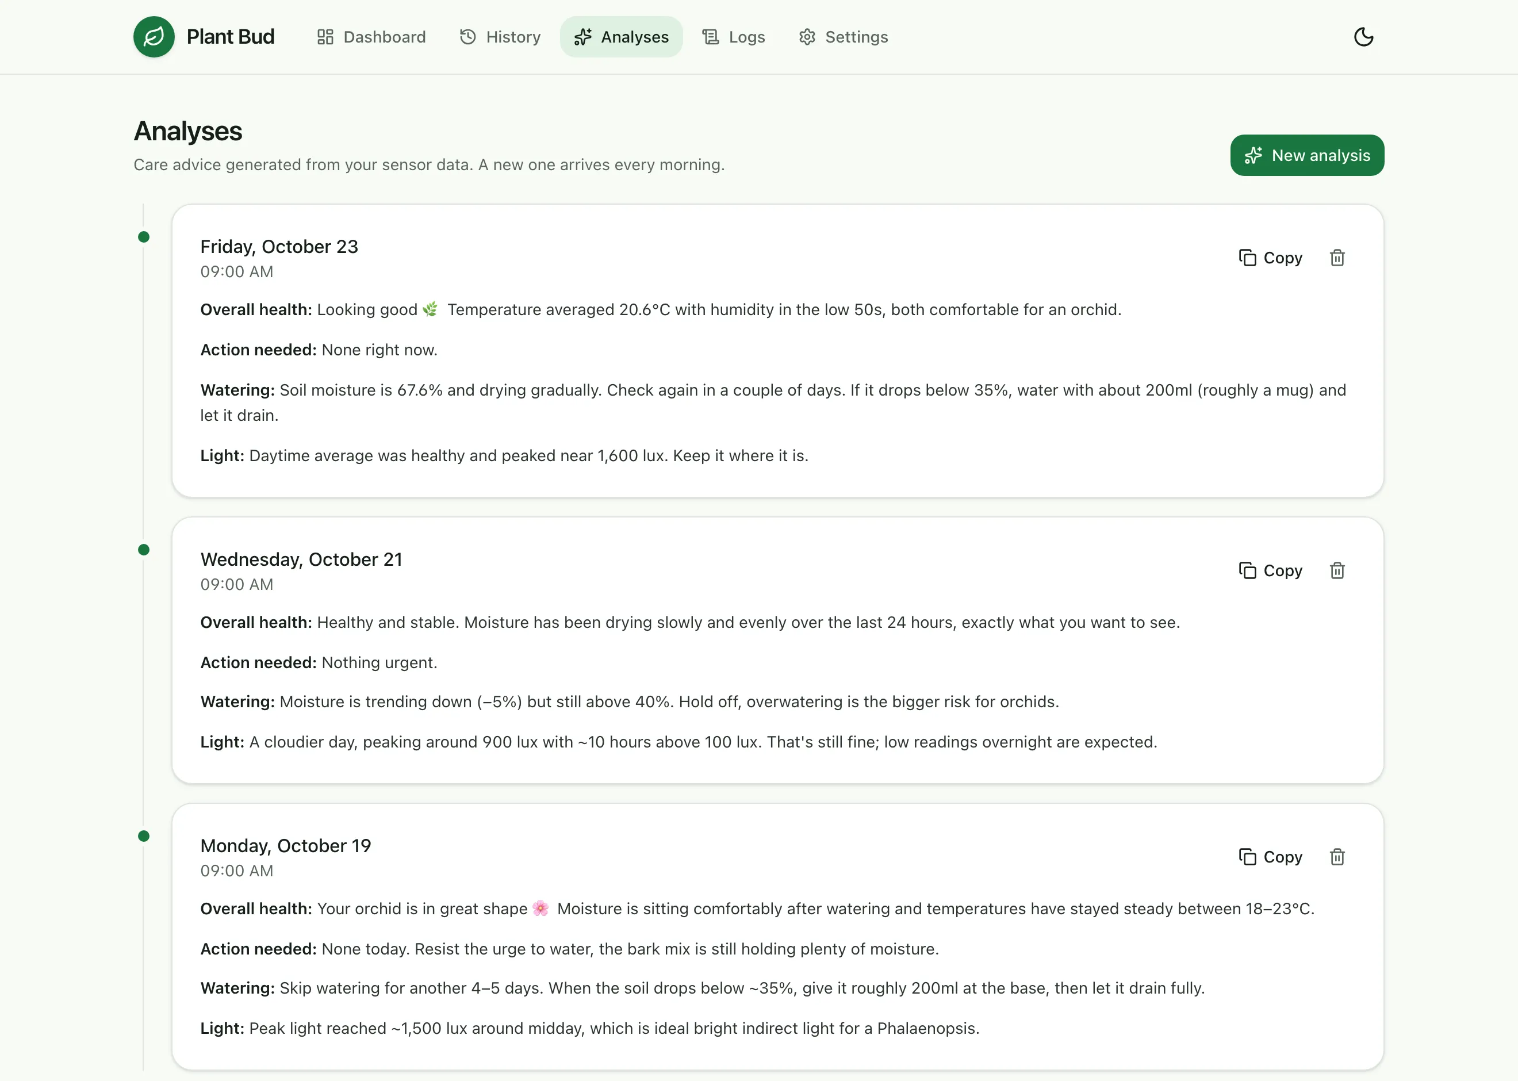Click the Plant Bud title text

230,37
